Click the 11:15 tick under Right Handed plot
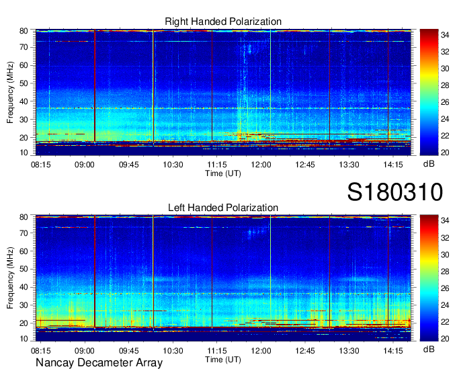This screenshot has height=371, width=457. point(217,165)
